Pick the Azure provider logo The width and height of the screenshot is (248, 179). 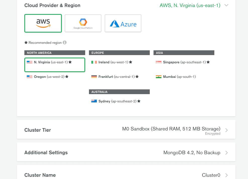click(x=123, y=23)
